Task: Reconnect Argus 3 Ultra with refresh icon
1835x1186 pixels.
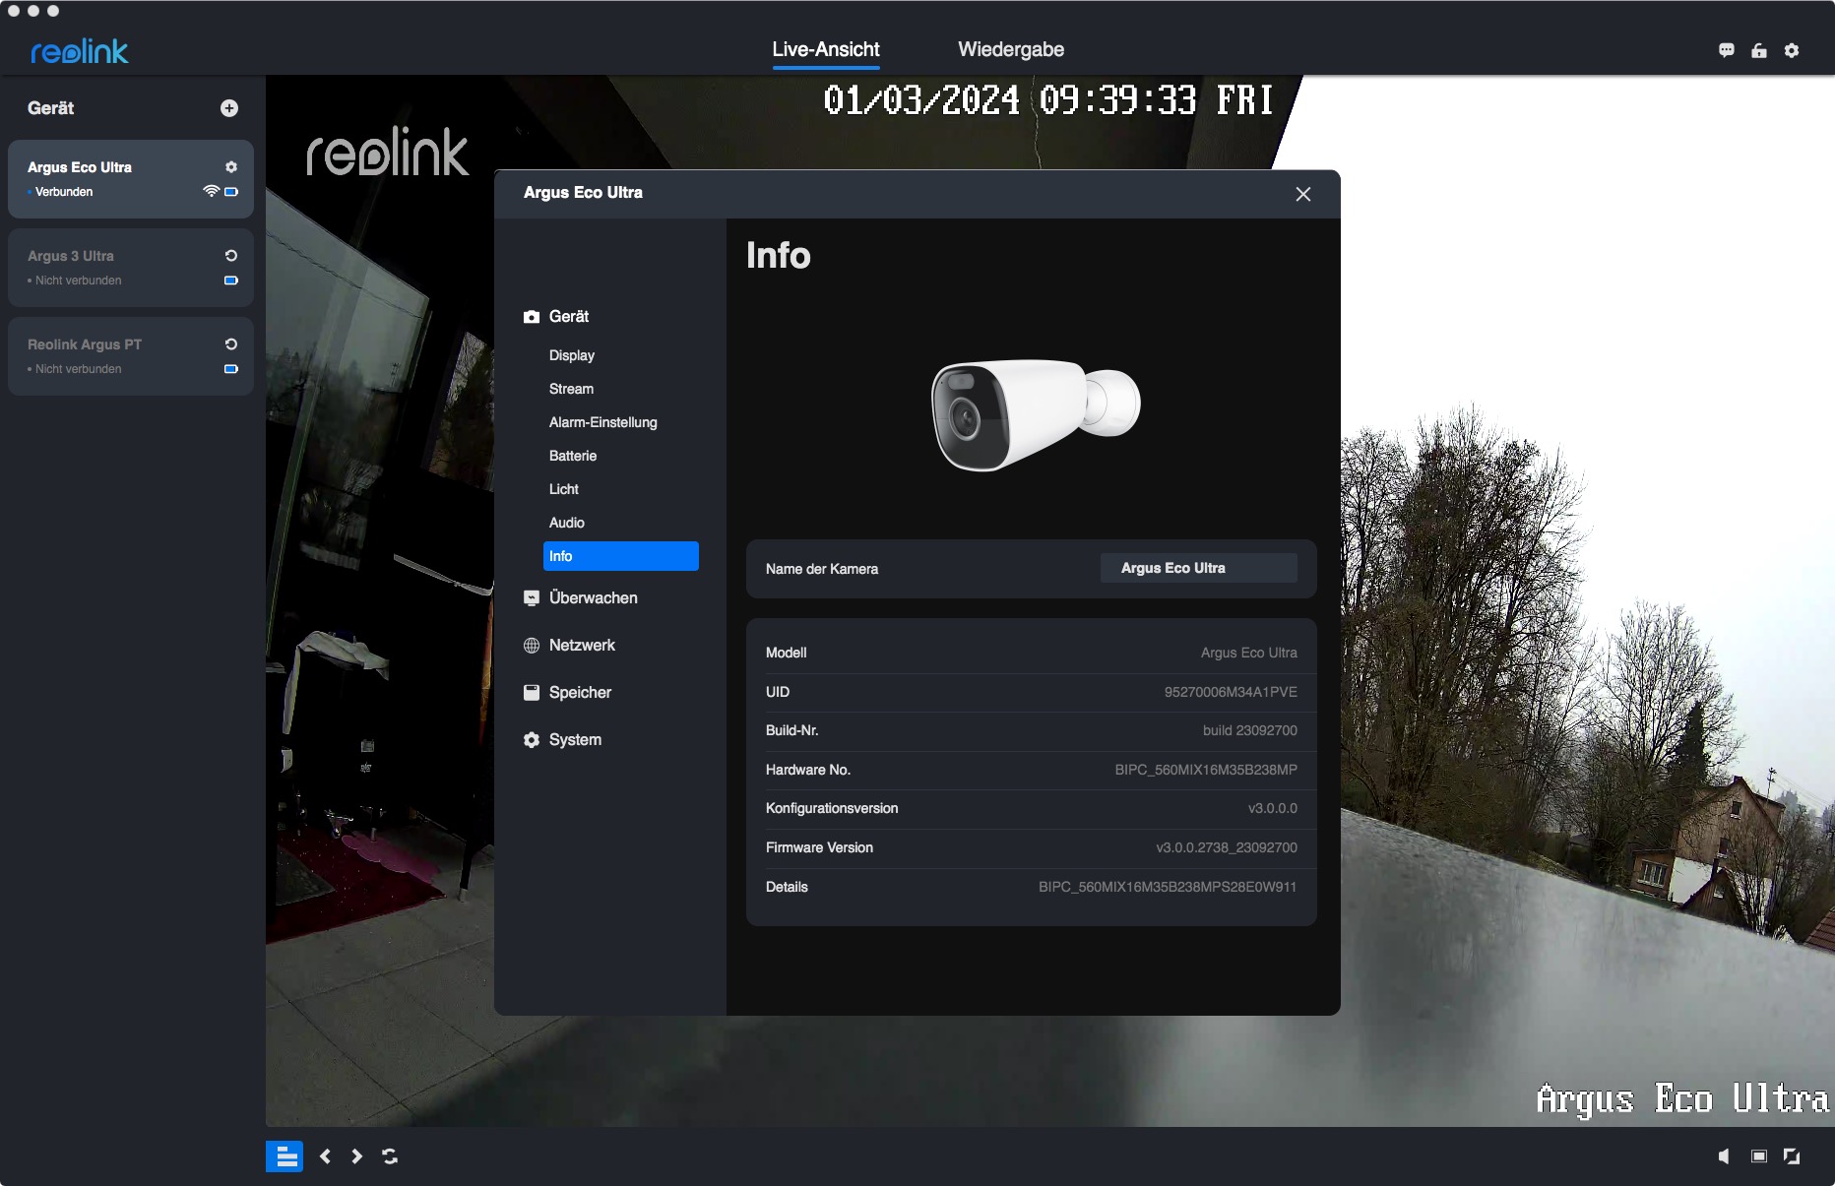Action: pos(231,256)
